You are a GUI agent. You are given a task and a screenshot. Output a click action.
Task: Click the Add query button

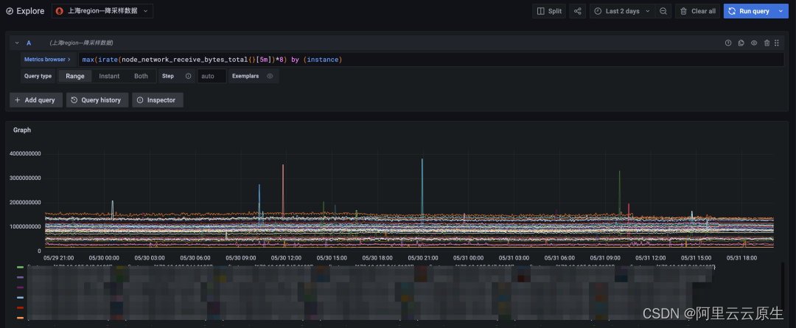click(36, 100)
